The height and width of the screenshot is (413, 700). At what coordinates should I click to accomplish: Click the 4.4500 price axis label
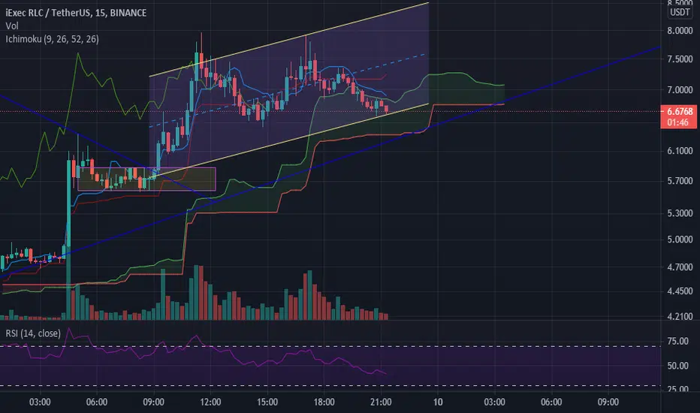pos(680,291)
